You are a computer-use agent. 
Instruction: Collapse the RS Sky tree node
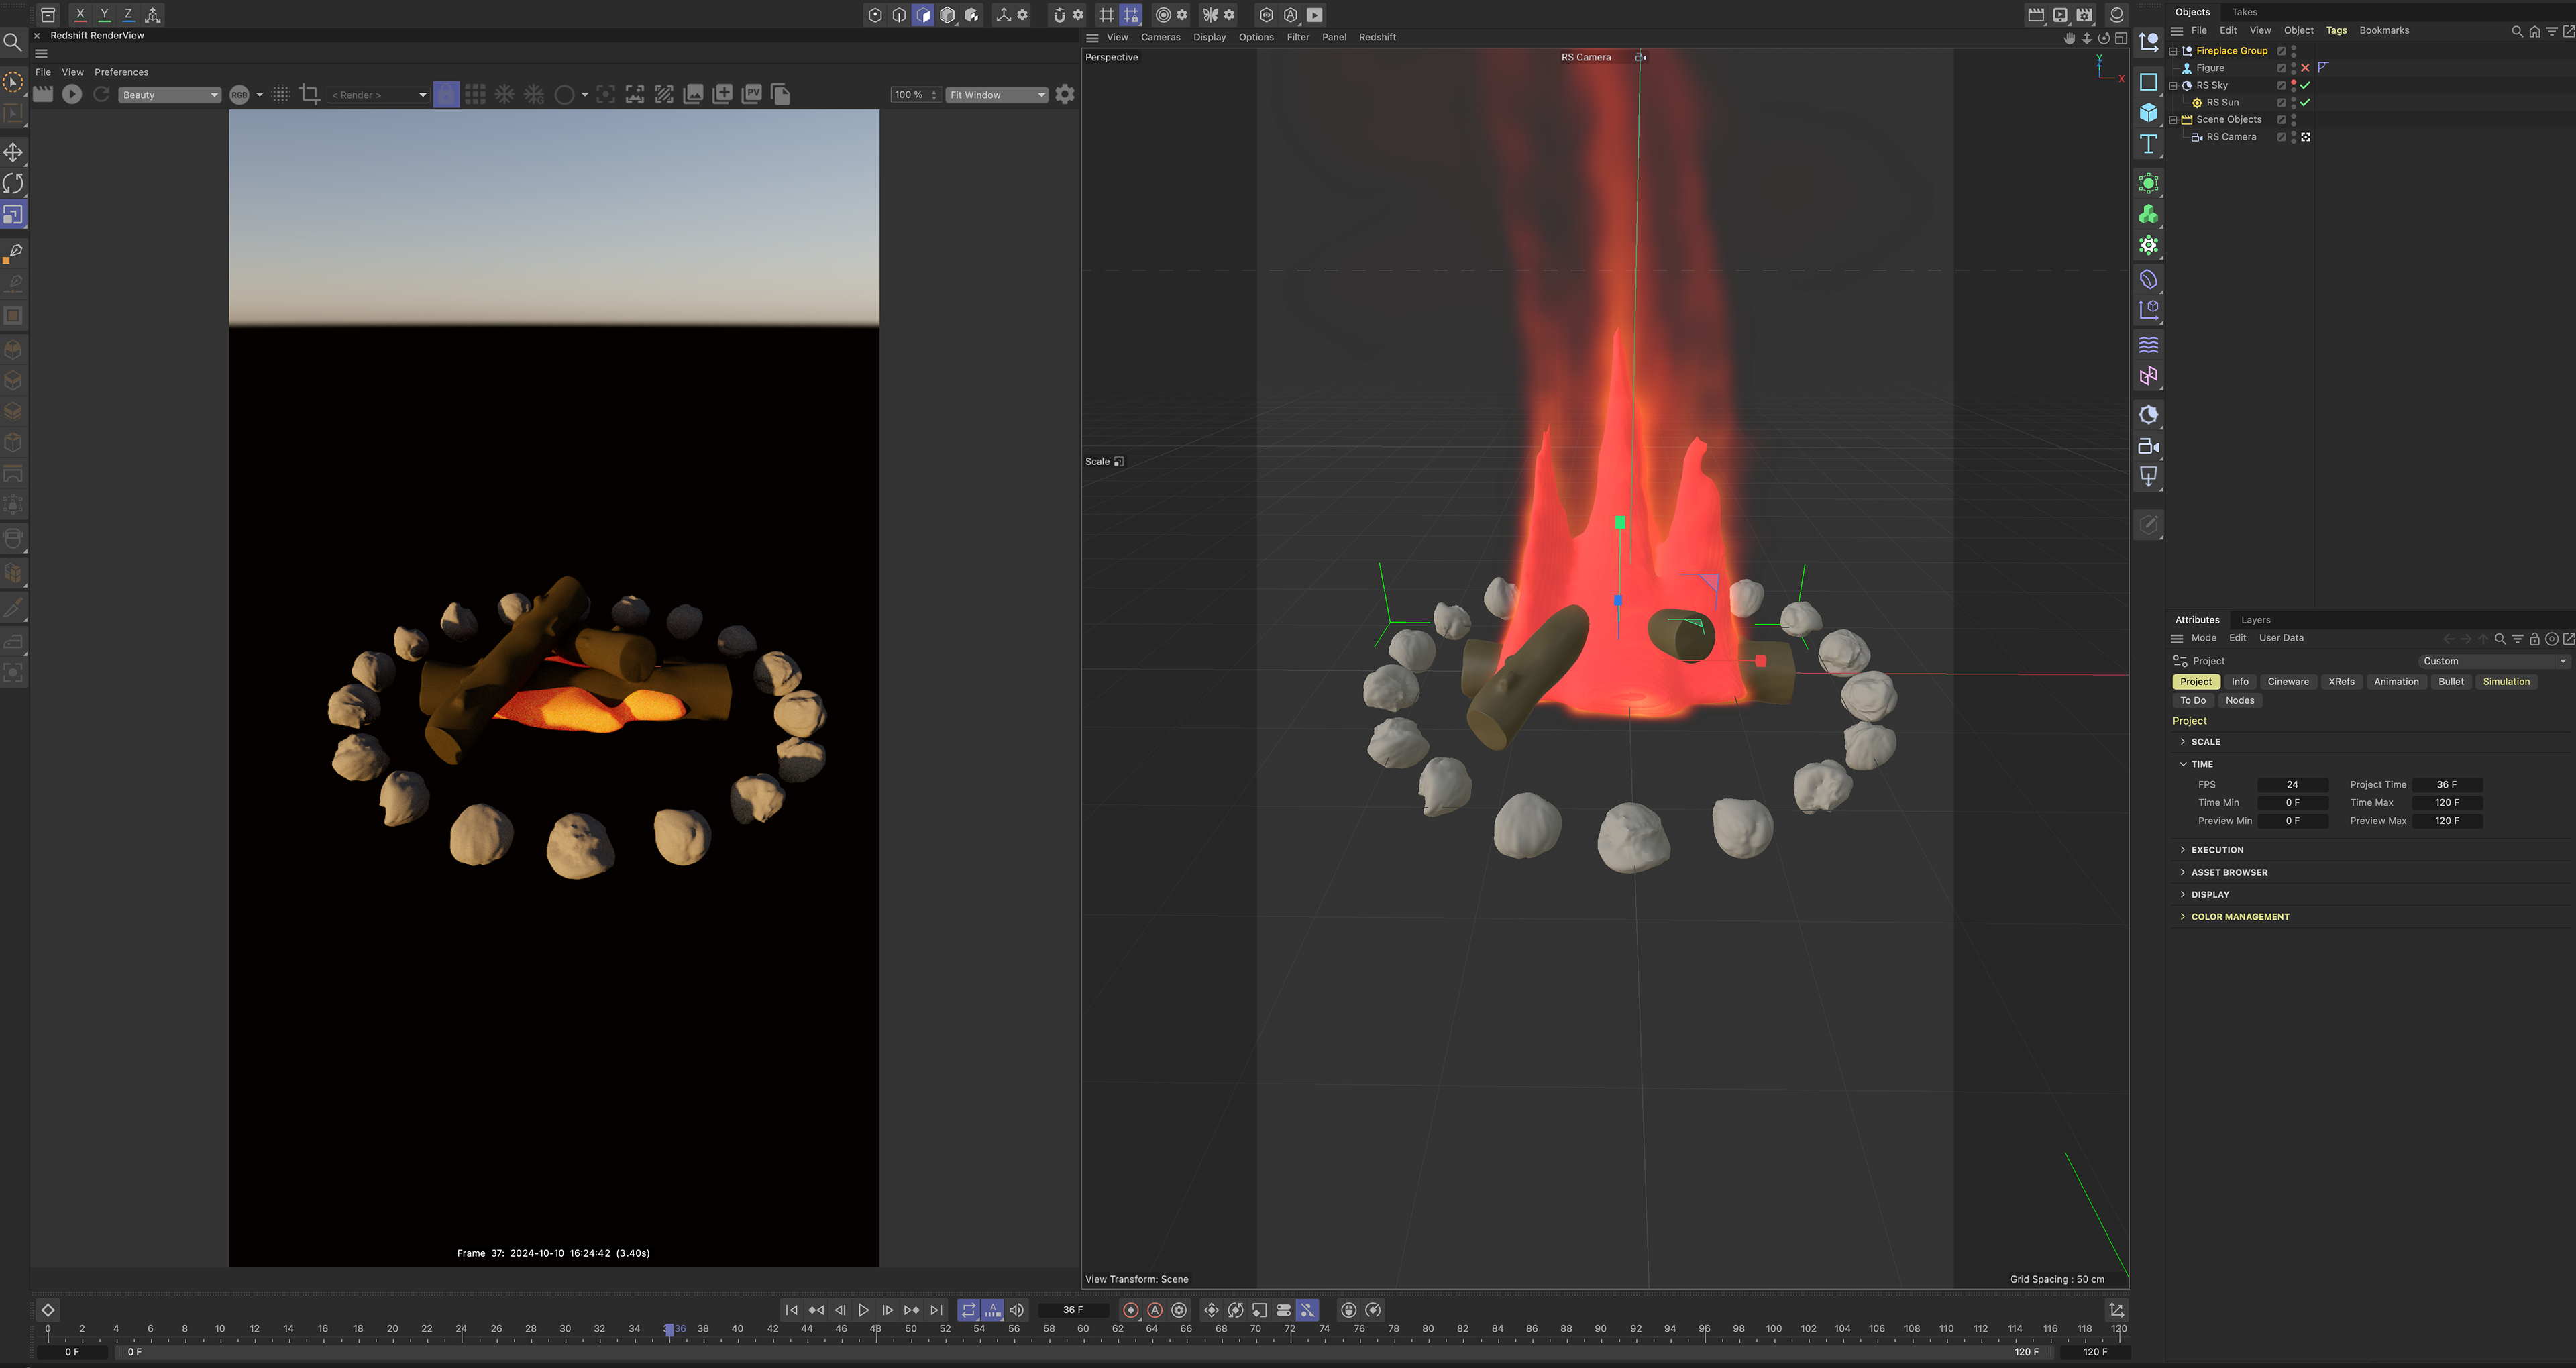point(2173,85)
